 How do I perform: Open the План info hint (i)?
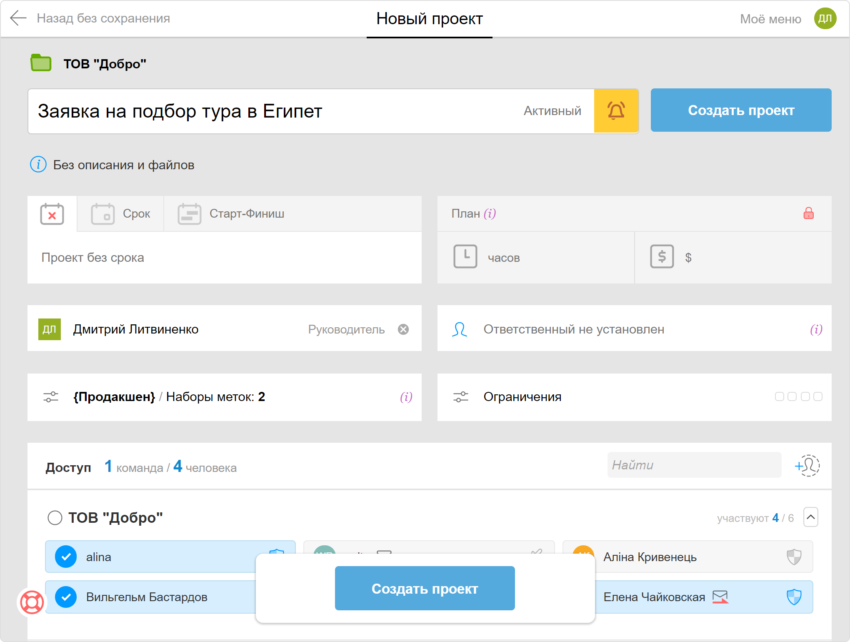(490, 213)
